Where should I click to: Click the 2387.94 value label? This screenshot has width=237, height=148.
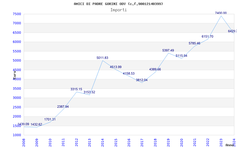point(63,107)
